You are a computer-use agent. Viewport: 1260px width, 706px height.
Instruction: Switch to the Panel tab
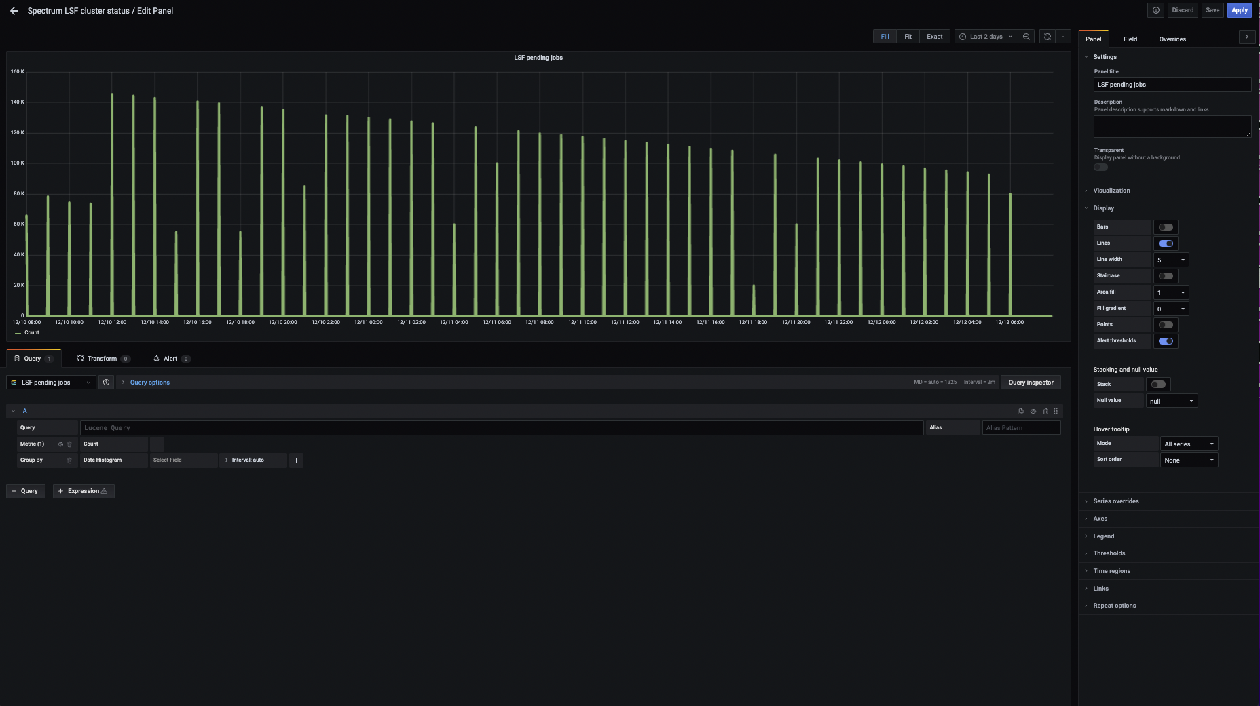coord(1093,39)
